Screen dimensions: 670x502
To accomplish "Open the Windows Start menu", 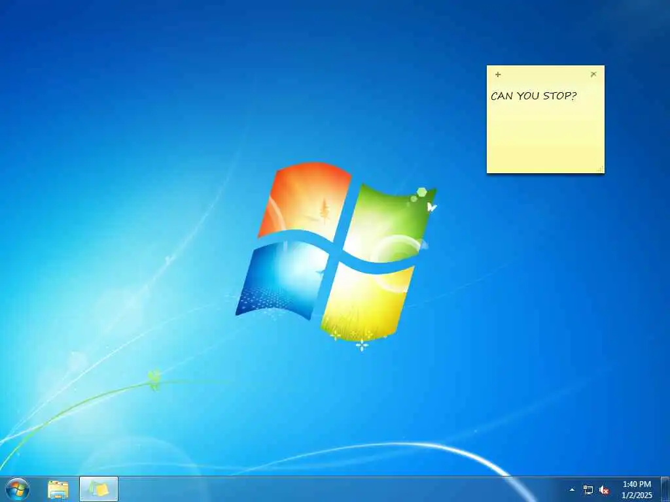I will 18,489.
